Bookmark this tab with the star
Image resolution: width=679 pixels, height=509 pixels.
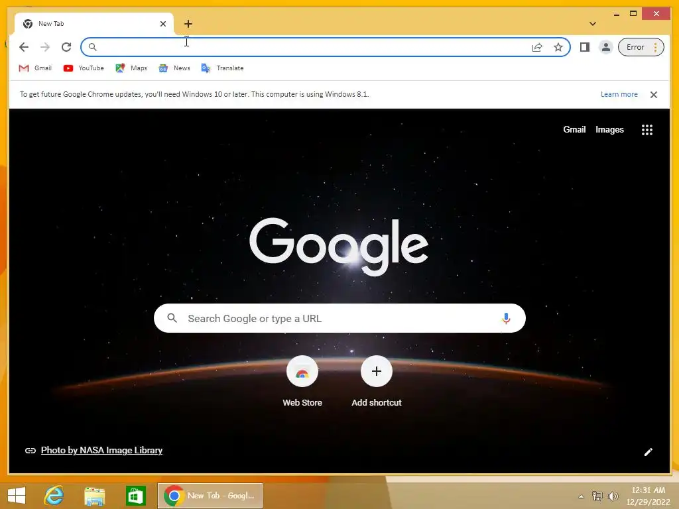pos(558,47)
